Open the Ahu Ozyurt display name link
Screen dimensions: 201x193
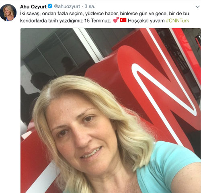pos(33,6)
